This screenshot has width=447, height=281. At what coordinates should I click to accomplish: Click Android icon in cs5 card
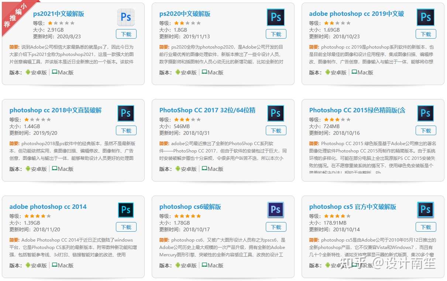327,265
